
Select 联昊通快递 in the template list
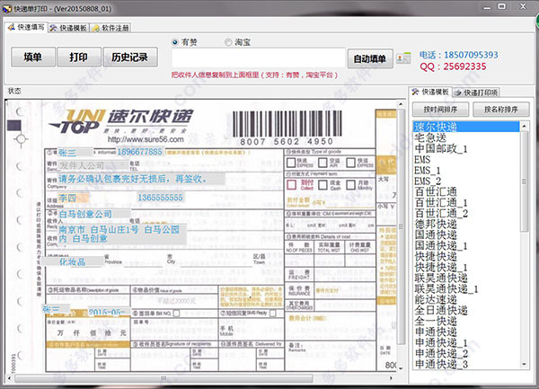tap(466, 278)
